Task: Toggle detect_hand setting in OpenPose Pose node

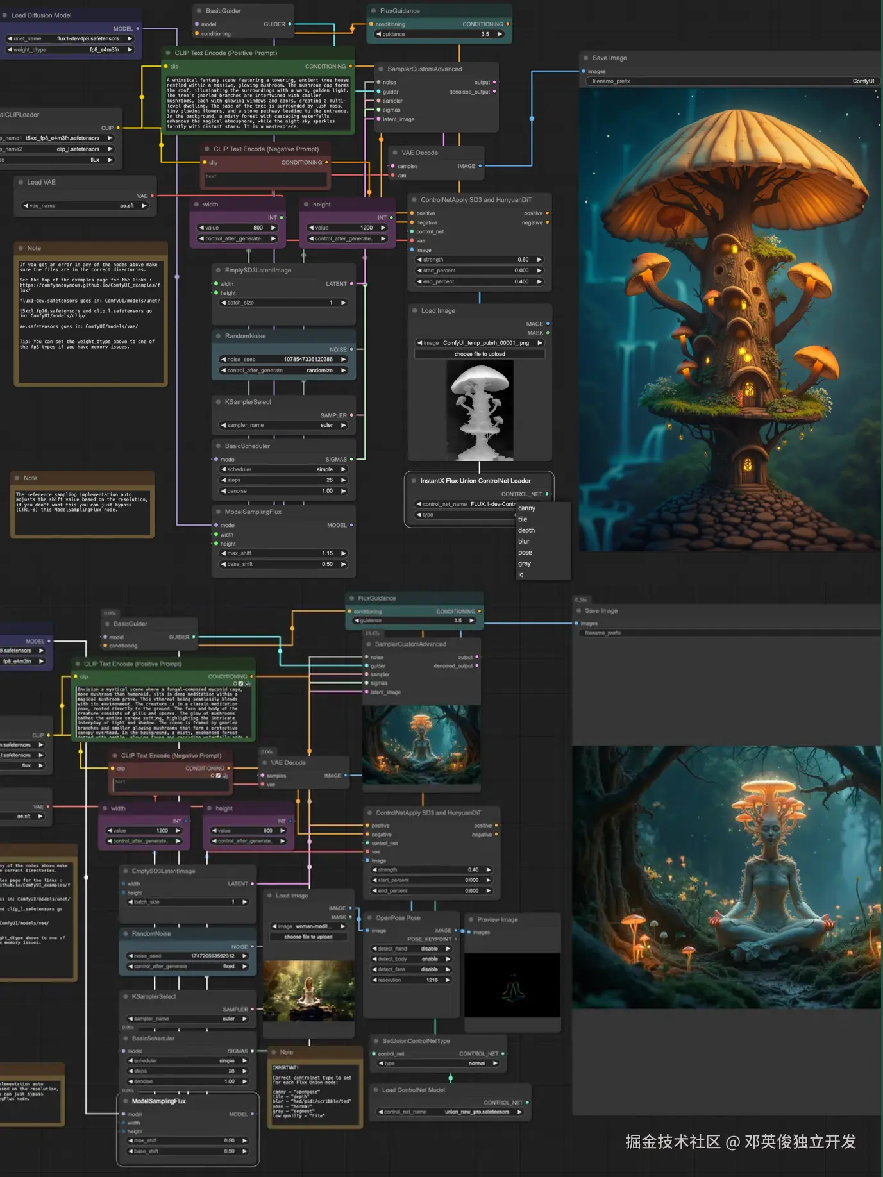Action: point(411,949)
